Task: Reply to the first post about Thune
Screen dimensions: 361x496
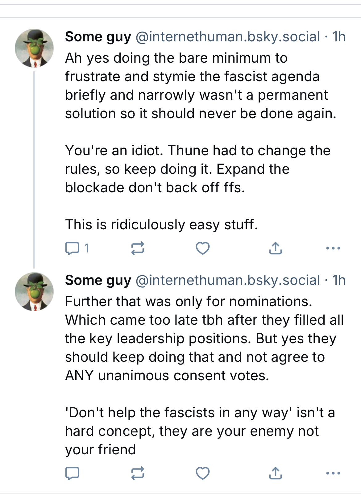Action: click(x=72, y=248)
